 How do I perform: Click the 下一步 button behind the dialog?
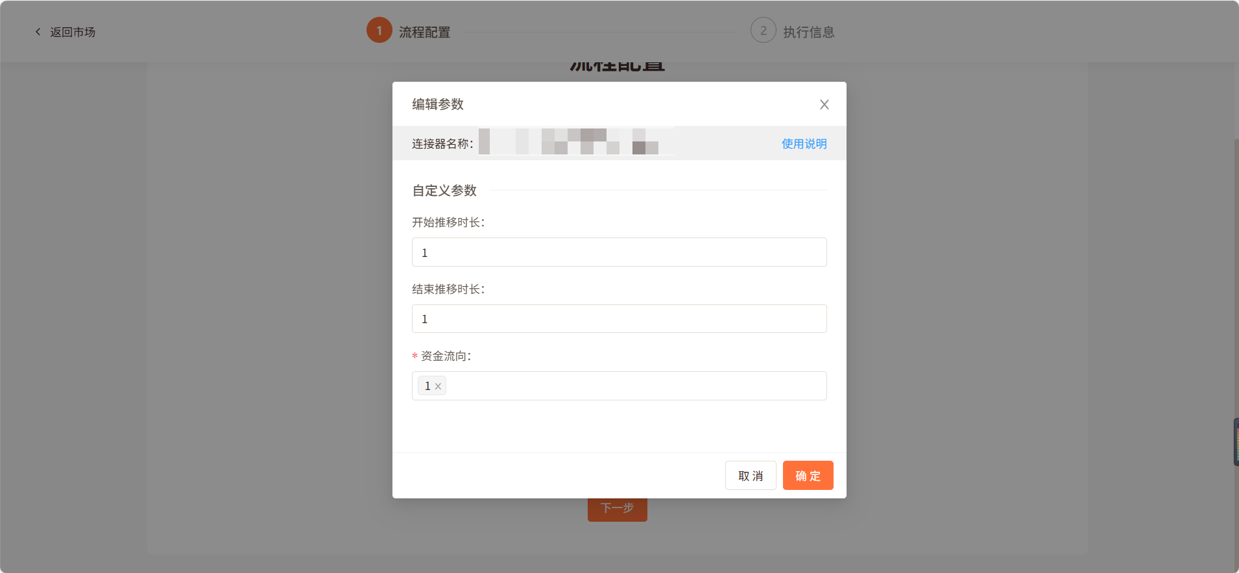click(x=617, y=509)
